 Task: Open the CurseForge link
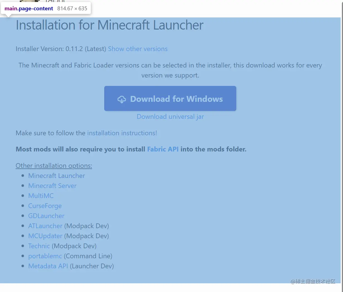tap(45, 206)
